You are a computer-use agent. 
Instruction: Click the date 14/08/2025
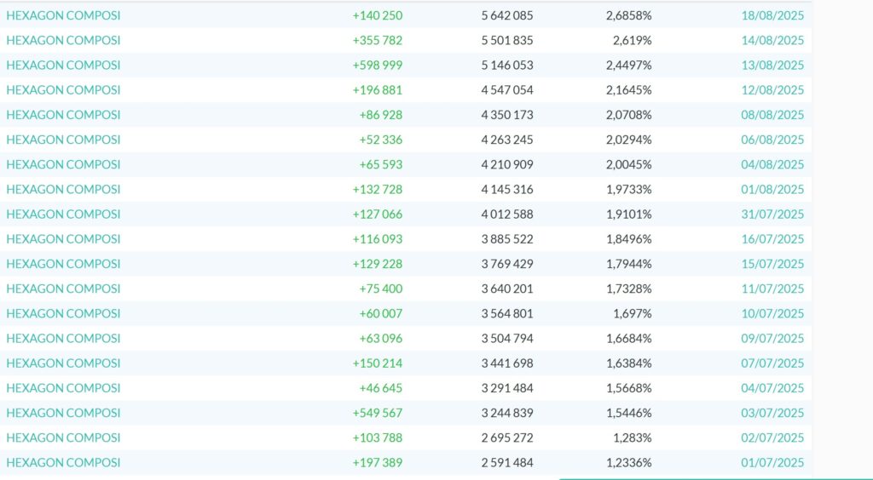[x=772, y=41]
